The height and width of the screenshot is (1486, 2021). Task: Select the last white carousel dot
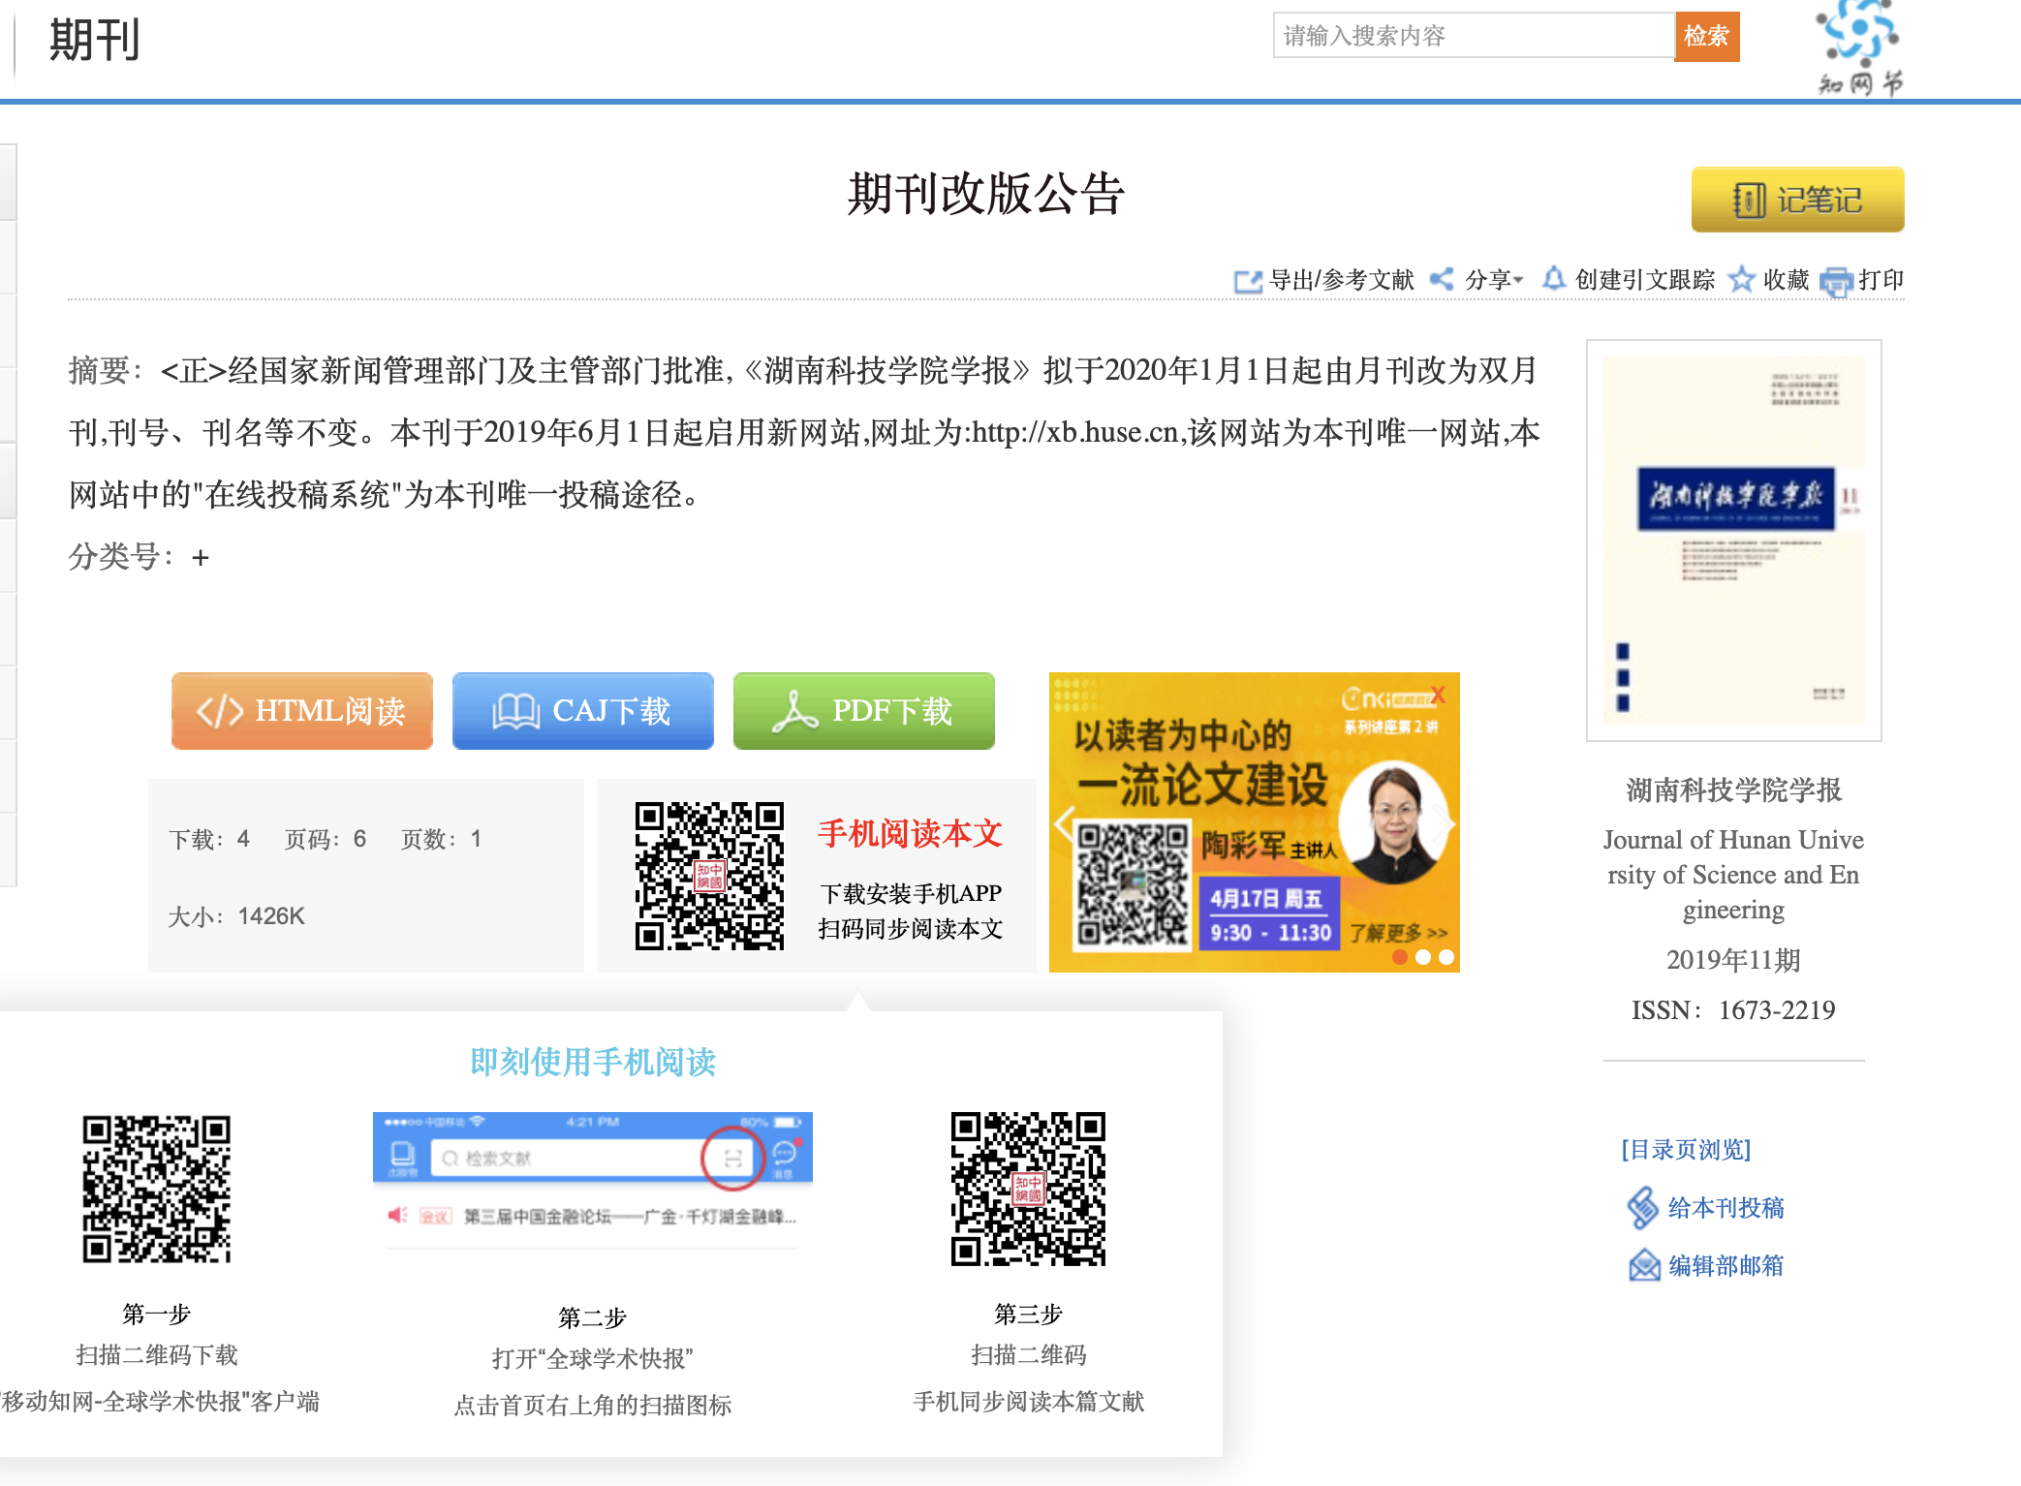[1446, 957]
